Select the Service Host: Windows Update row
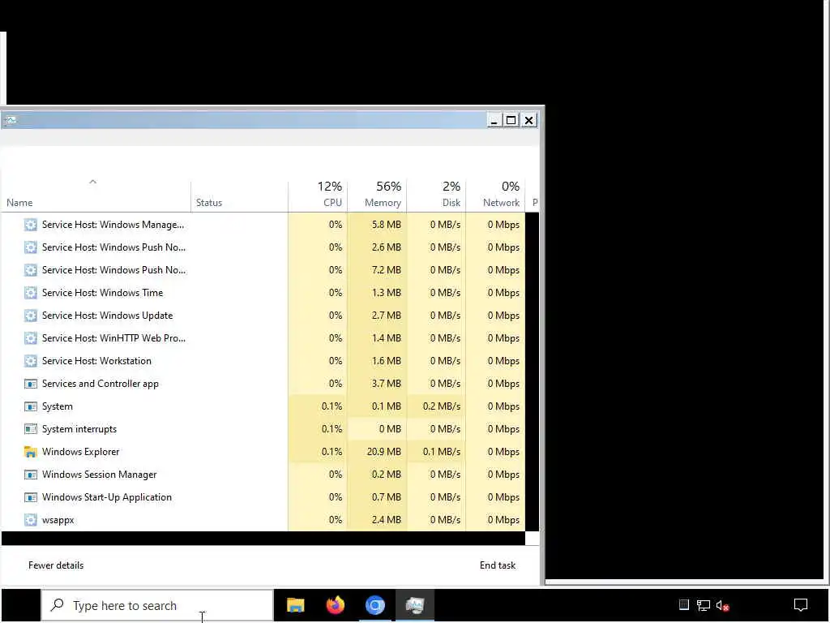Image resolution: width=830 pixels, height=623 pixels. point(263,316)
